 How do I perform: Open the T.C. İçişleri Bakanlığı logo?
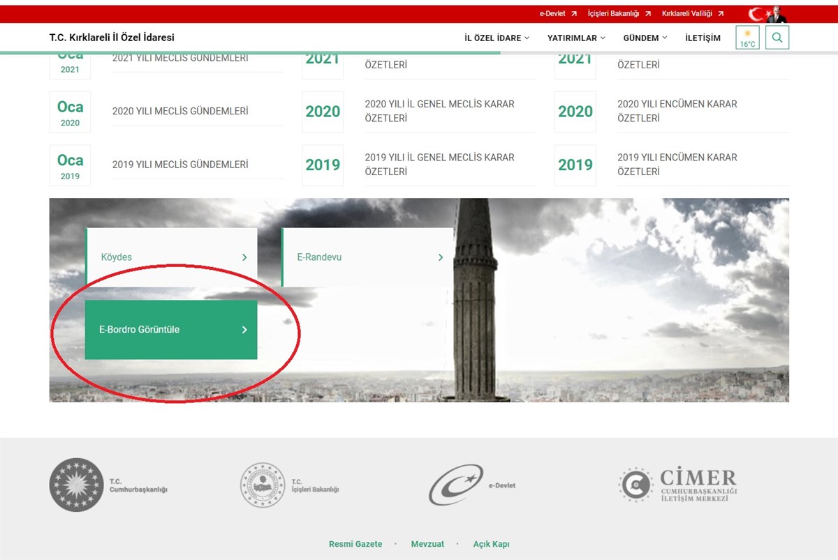click(290, 485)
